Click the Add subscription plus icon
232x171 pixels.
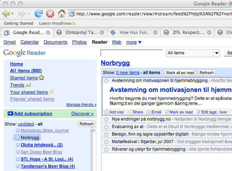(x=10, y=114)
